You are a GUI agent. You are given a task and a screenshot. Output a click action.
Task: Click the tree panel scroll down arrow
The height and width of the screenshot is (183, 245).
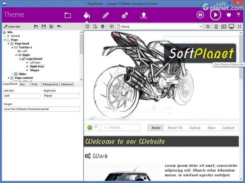[81, 79]
